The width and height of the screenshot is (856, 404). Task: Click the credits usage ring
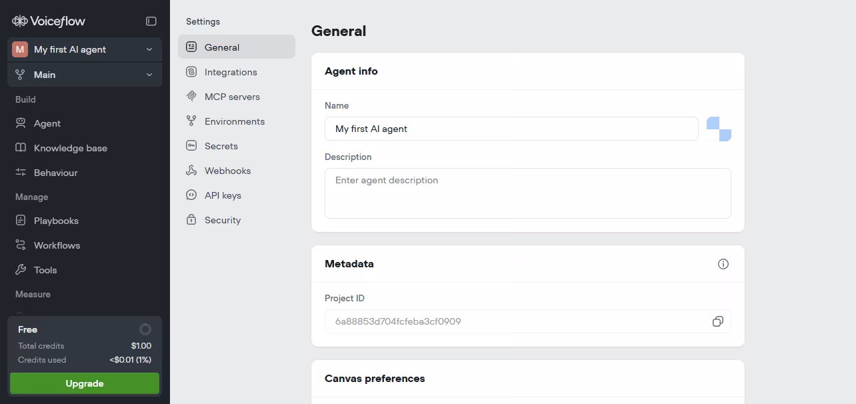point(145,329)
